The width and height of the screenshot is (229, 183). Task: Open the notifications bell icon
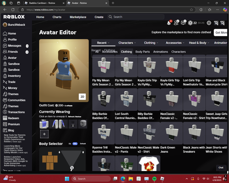click(169, 23)
